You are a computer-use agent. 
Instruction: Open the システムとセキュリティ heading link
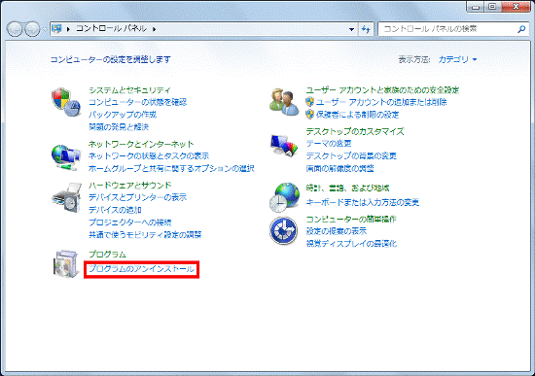click(x=129, y=90)
